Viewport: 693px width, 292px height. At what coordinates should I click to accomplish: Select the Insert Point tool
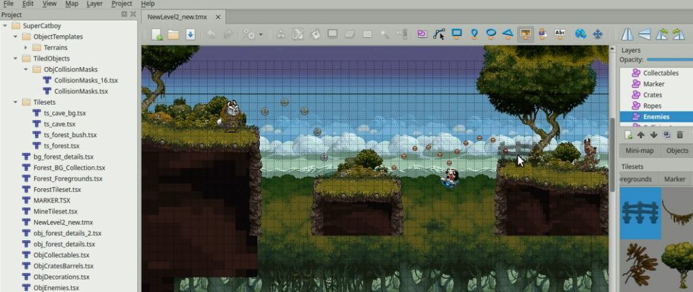point(474,34)
